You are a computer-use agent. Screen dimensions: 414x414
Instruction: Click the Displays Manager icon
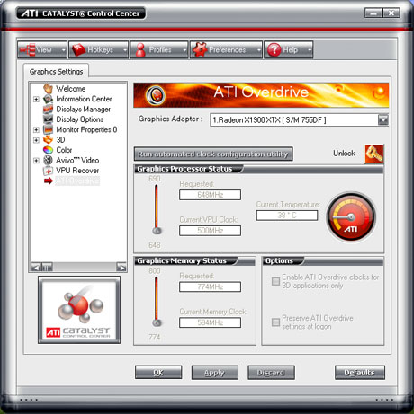(x=48, y=109)
